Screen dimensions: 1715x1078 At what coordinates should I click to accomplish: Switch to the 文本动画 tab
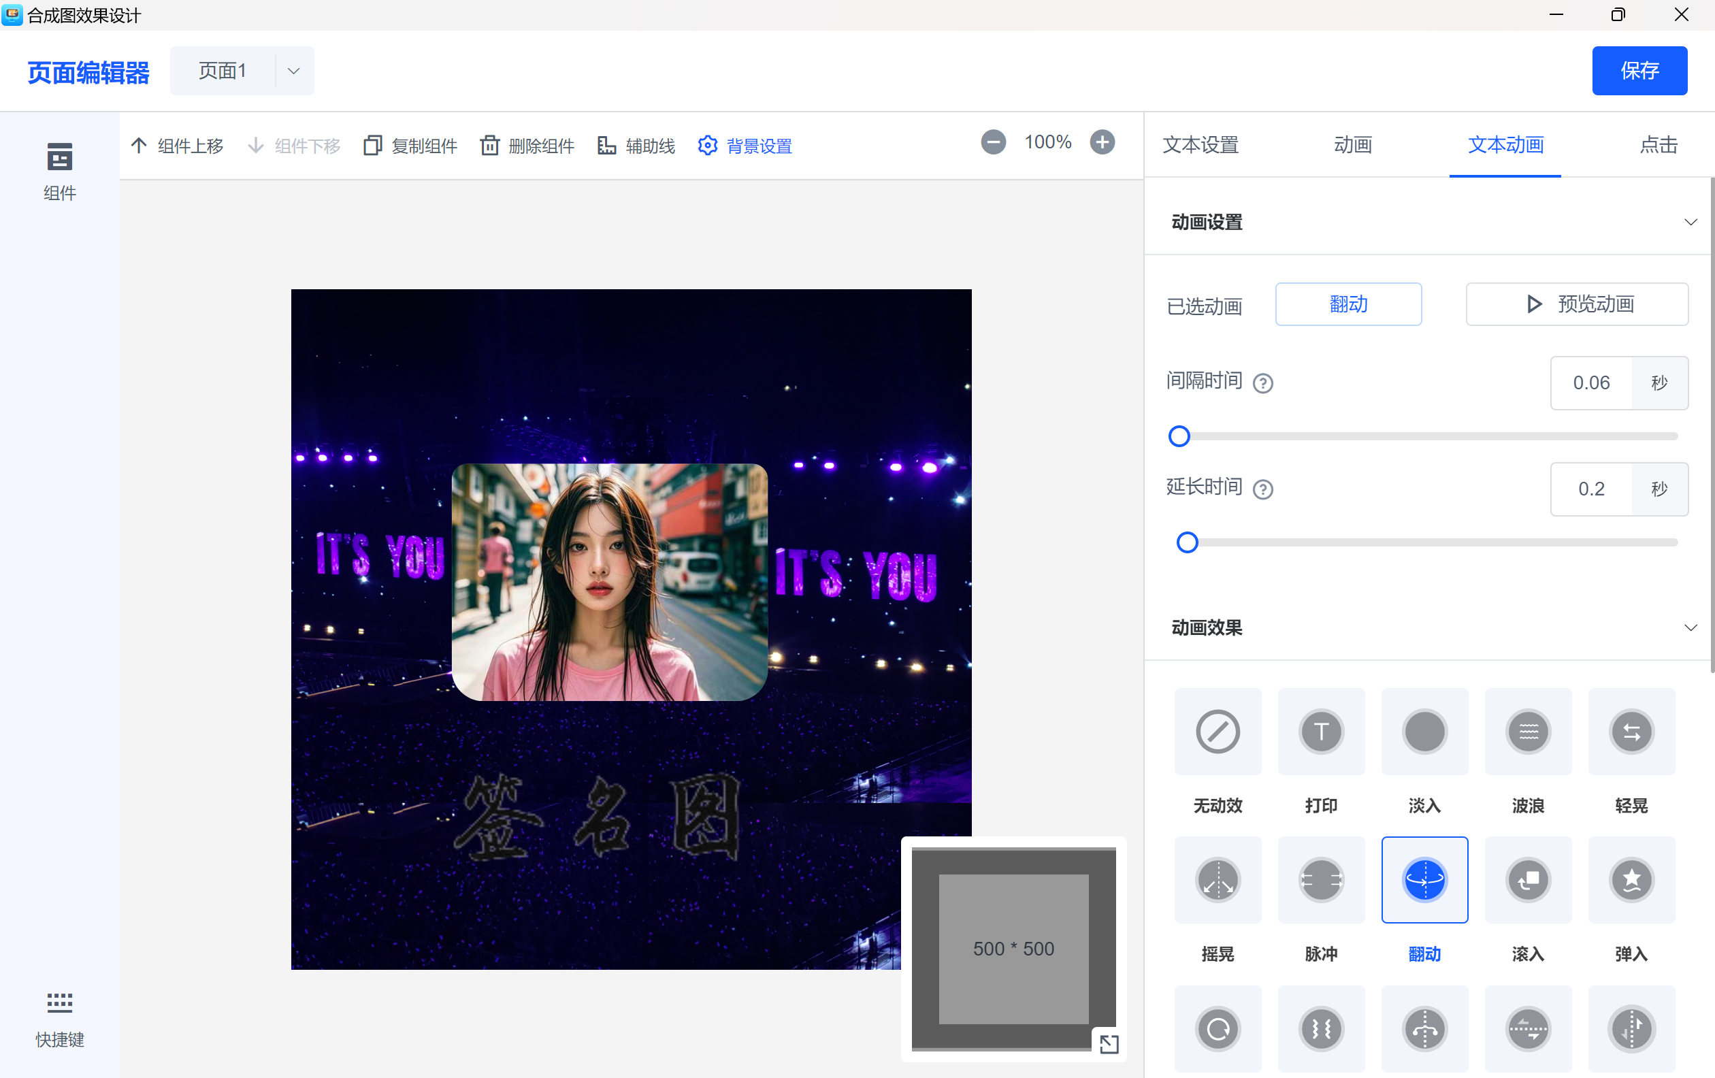1505,144
